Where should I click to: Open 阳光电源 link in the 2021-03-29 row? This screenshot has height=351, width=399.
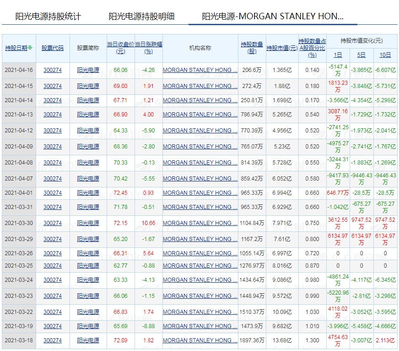click(88, 239)
